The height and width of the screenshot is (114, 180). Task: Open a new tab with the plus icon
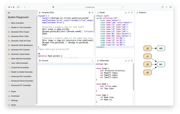(x=166, y=7)
